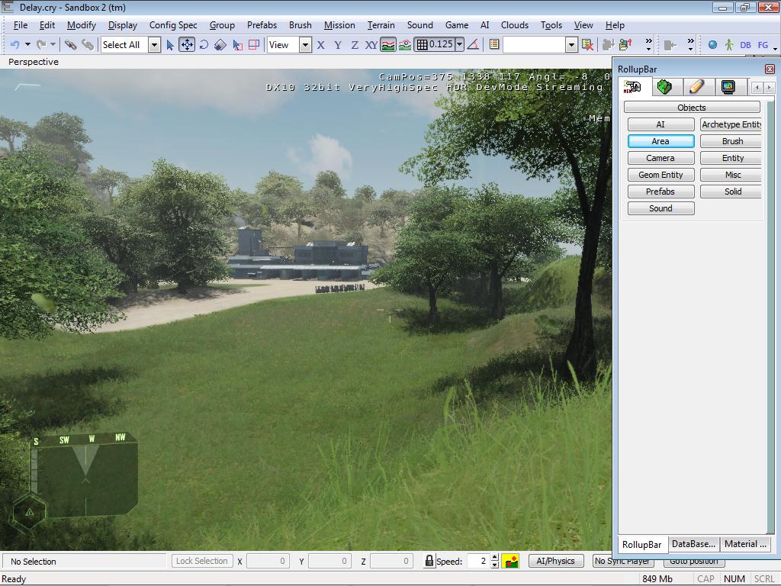Click the Geom Entity button

point(660,175)
